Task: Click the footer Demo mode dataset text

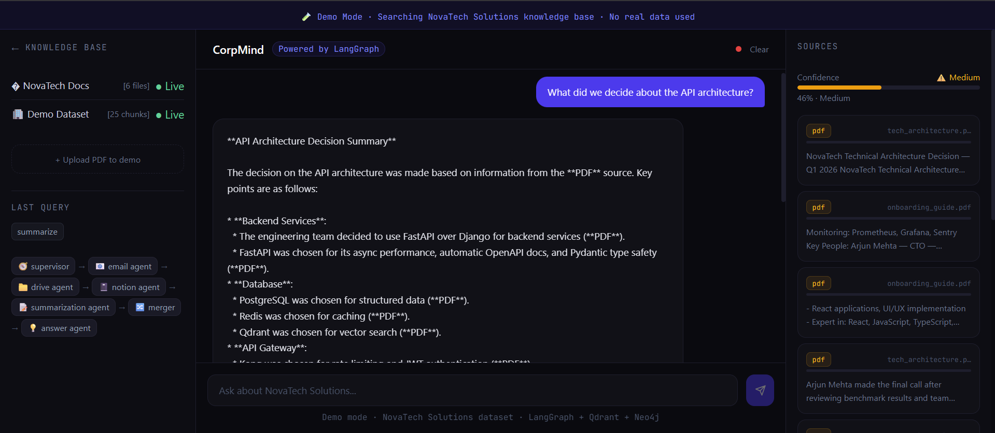Action: click(491, 417)
